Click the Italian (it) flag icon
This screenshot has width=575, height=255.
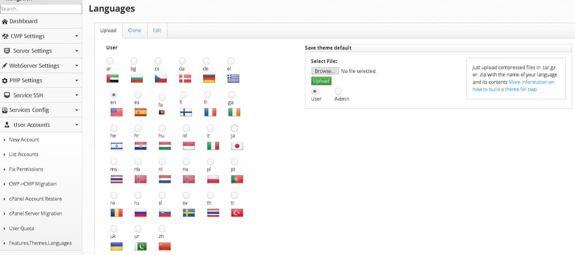(213, 146)
